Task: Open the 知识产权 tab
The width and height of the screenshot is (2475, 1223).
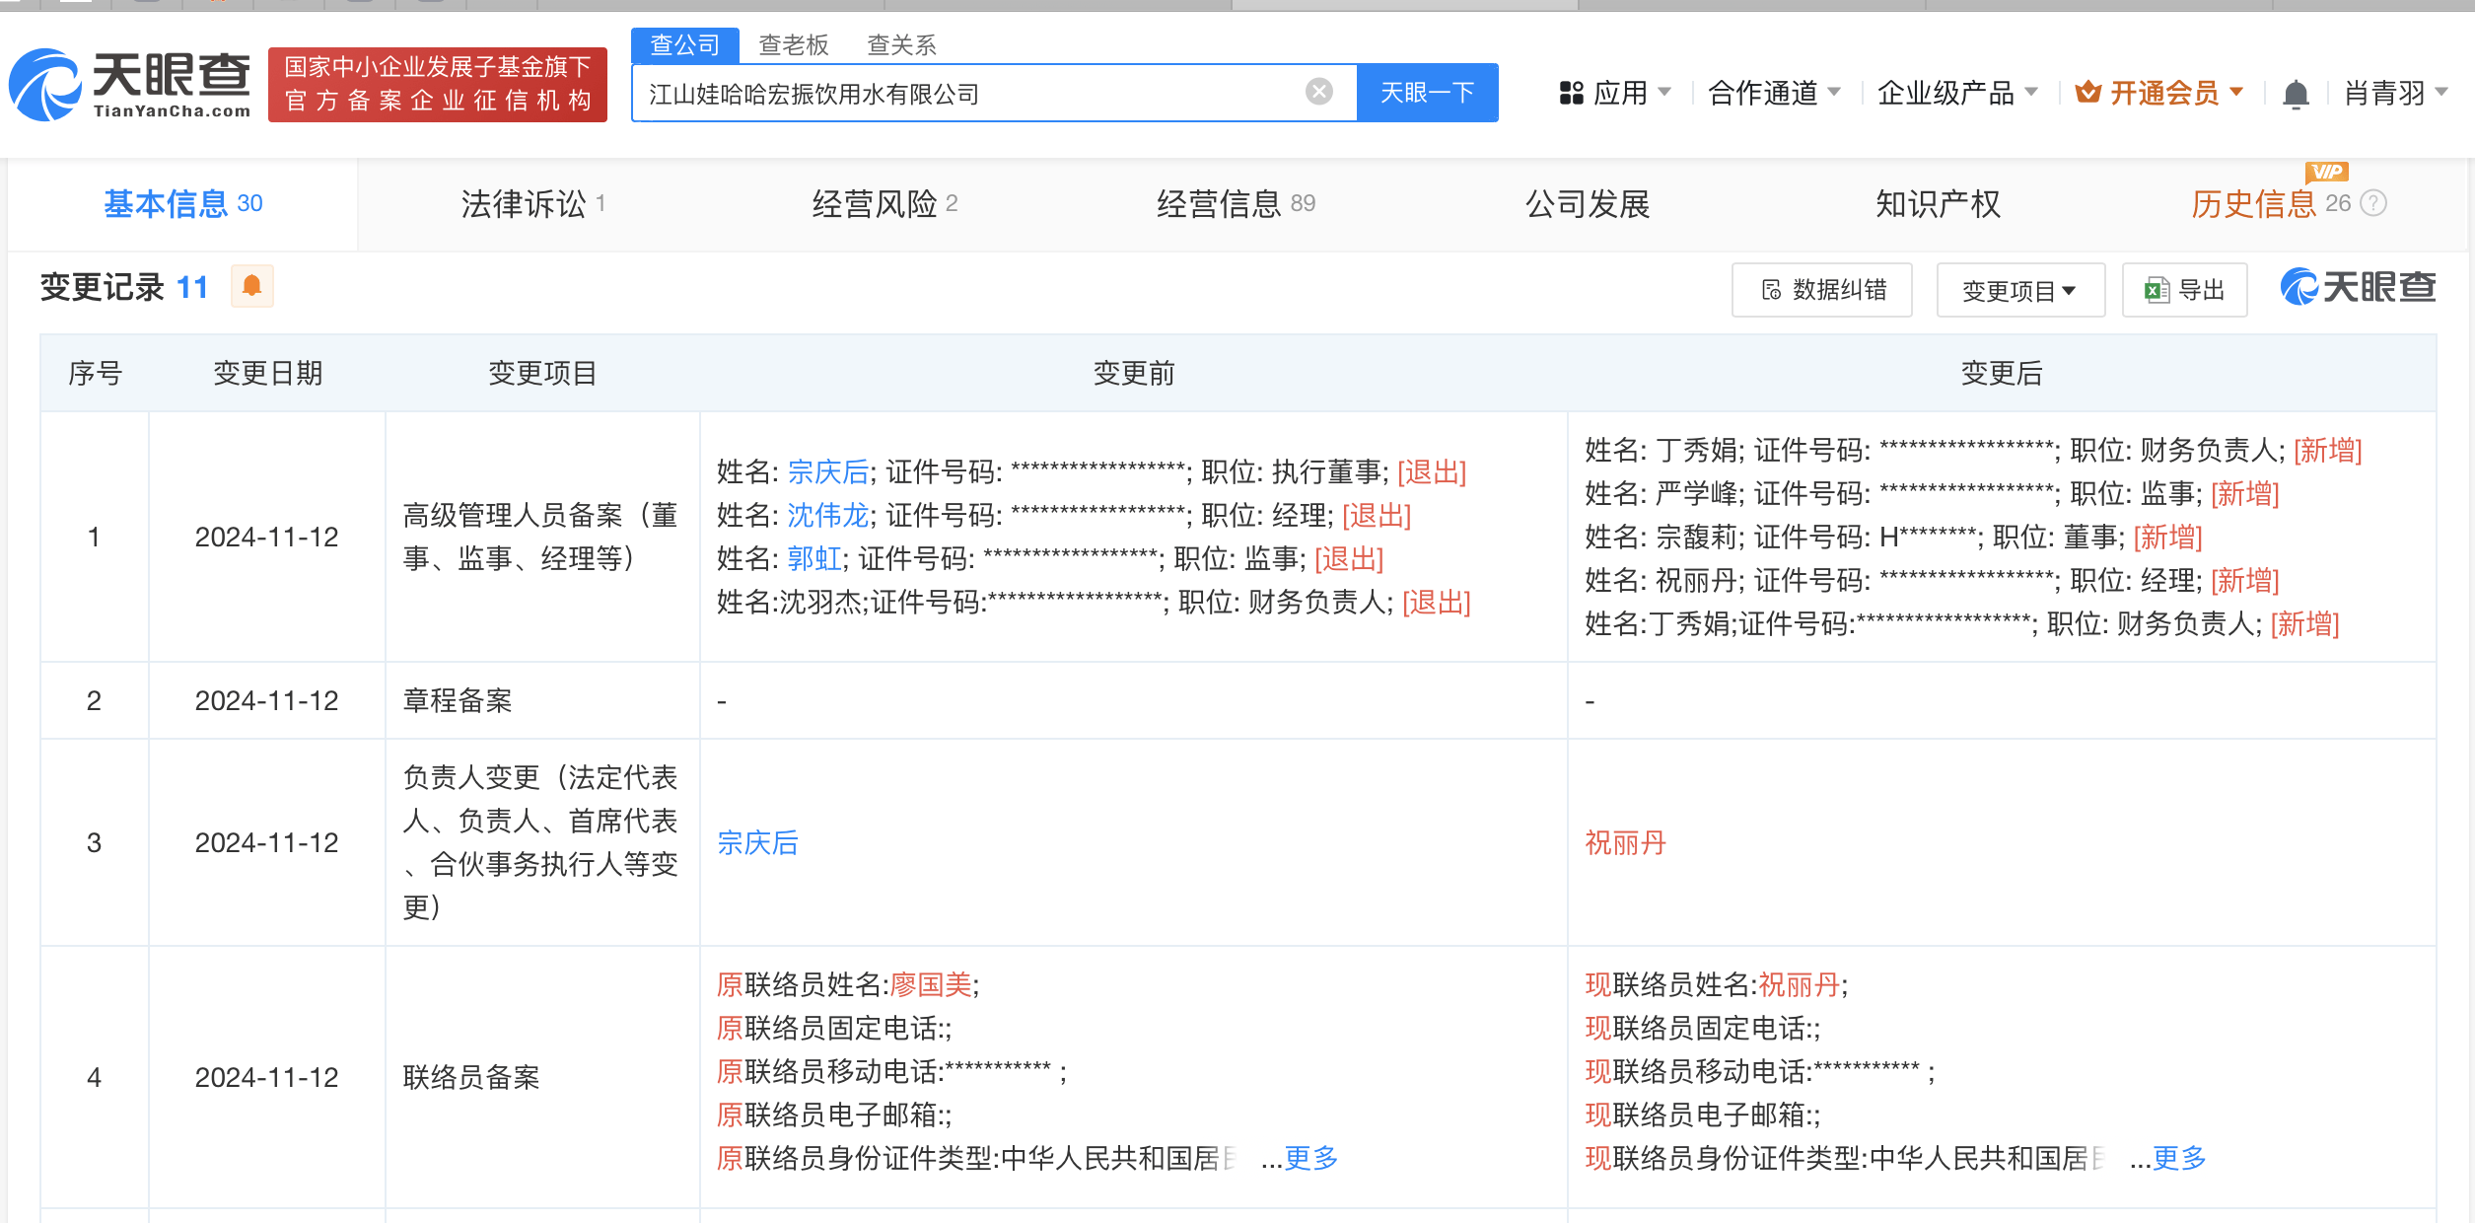Action: tap(1938, 204)
